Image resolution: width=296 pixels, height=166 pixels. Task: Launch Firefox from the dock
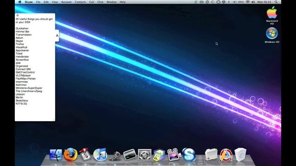(x=71, y=155)
